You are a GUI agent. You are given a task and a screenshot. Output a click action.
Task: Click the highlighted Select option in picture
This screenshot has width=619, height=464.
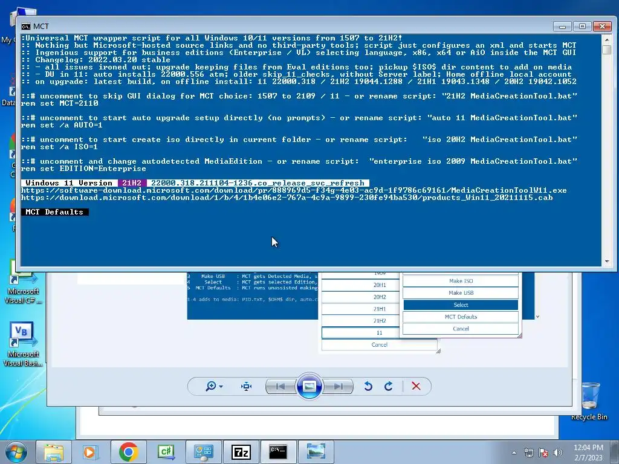coord(461,304)
